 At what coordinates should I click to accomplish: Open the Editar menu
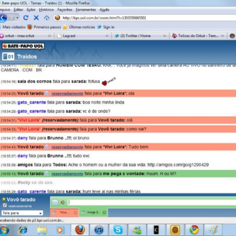[x=18, y=10]
